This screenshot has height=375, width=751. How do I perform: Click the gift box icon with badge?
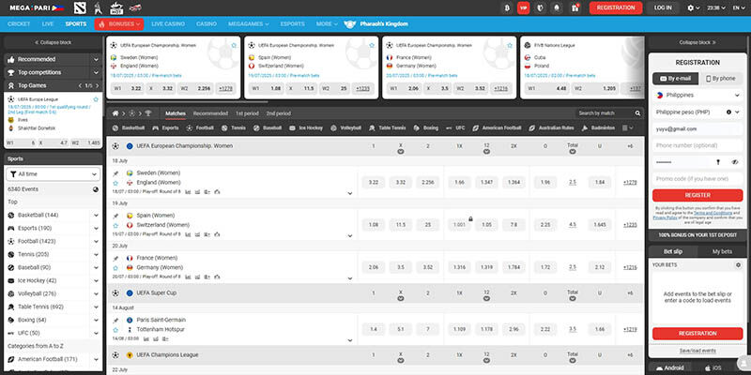[575, 7]
